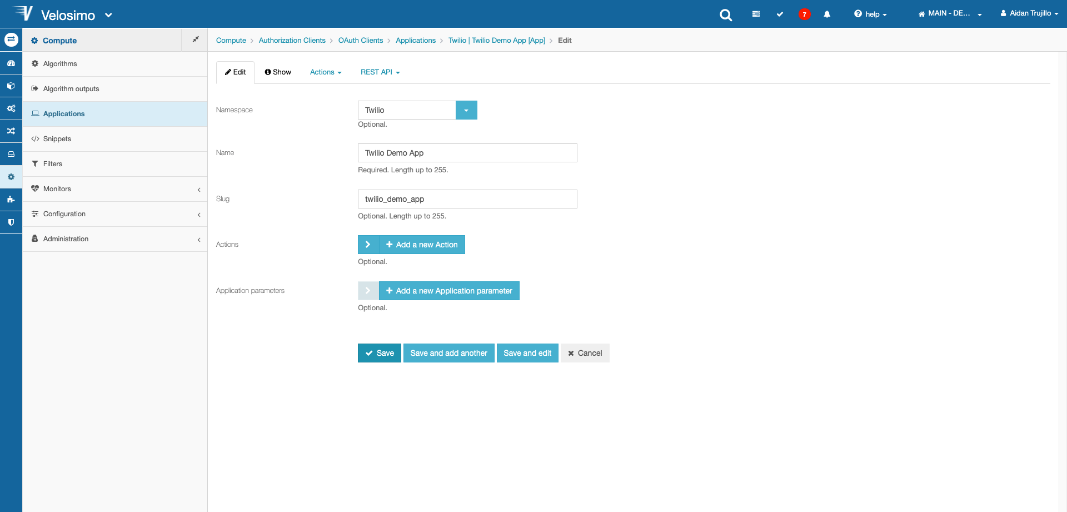Expand the Actions list chevron button
The height and width of the screenshot is (512, 1067).
tap(368, 245)
